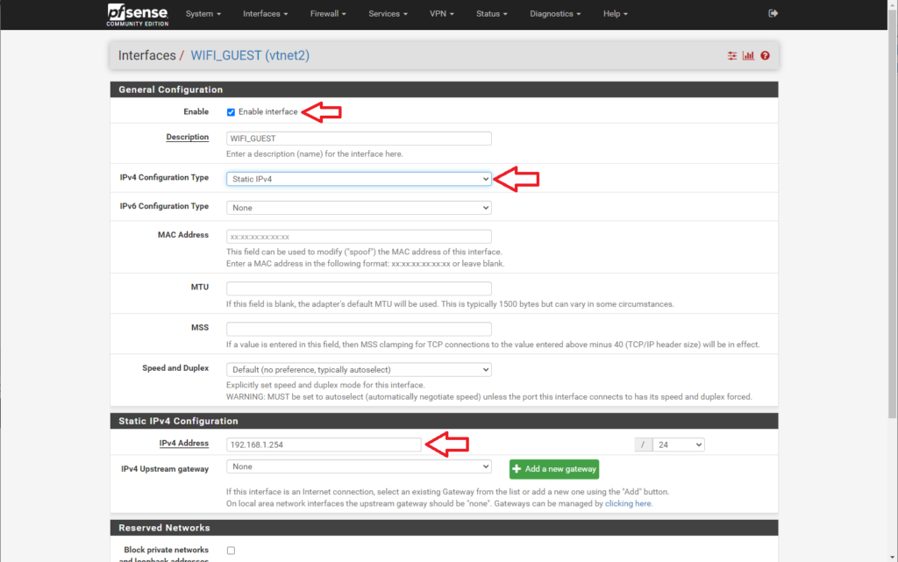Open the red help question icon

pos(765,55)
